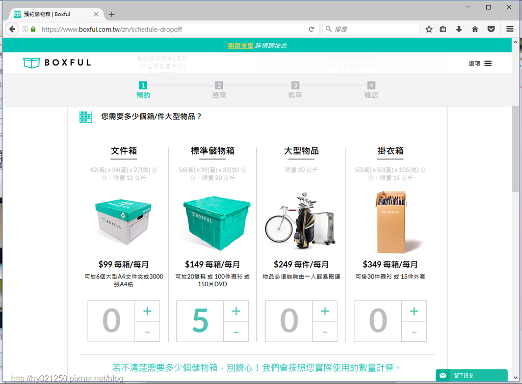Open the downloads arrow icon
Screen dimensions: 522x384
click(x=459, y=29)
